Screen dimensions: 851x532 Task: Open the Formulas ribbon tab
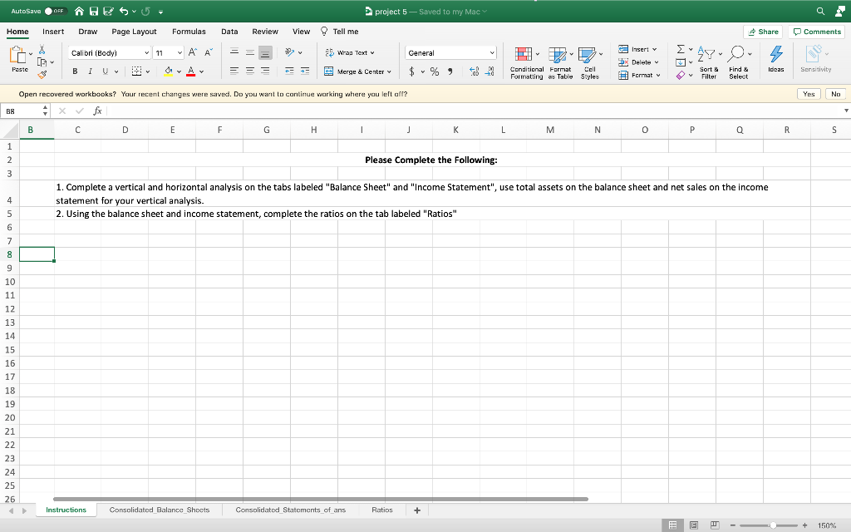tap(189, 32)
